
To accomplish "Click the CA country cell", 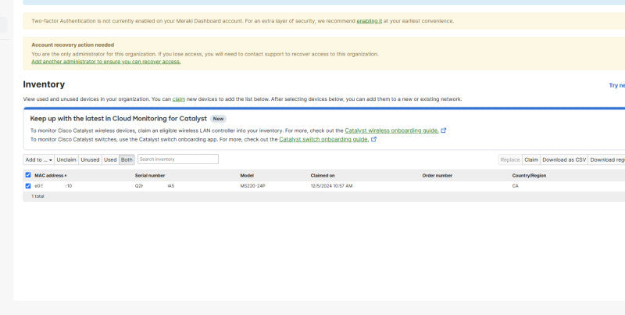I will [516, 186].
